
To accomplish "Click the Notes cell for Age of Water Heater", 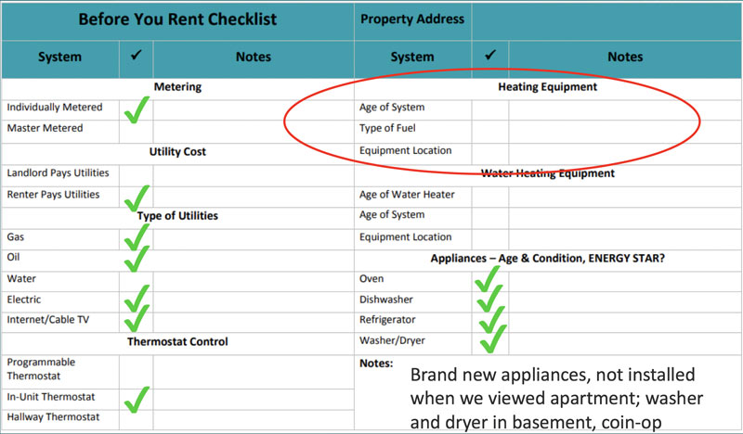I will tap(625, 197).
